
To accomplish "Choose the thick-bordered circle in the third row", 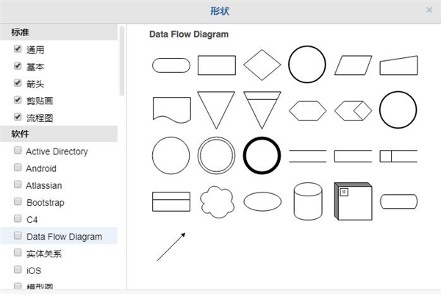I will (262, 156).
